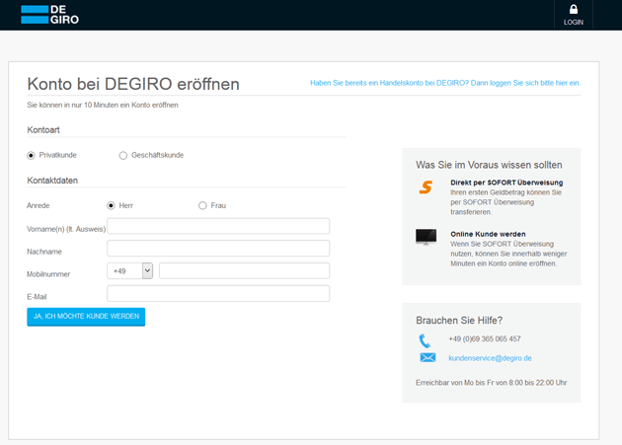Click 'Direkt per SOFORT Überweisung' heading
622x445 pixels.
[x=506, y=183]
